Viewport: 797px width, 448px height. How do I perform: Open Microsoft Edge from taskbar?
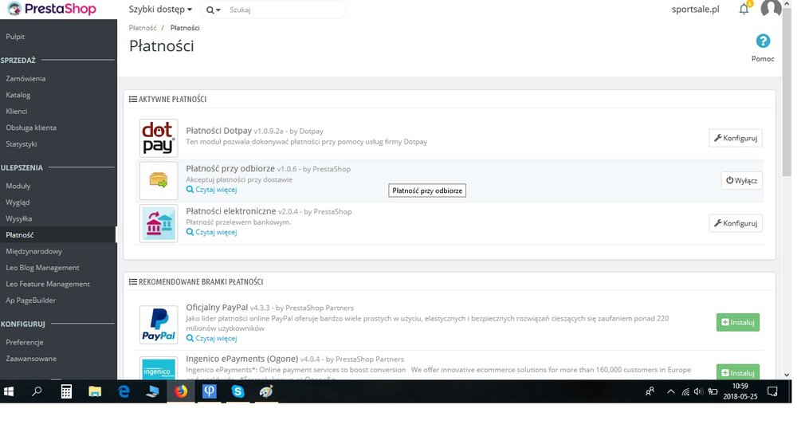tap(124, 391)
